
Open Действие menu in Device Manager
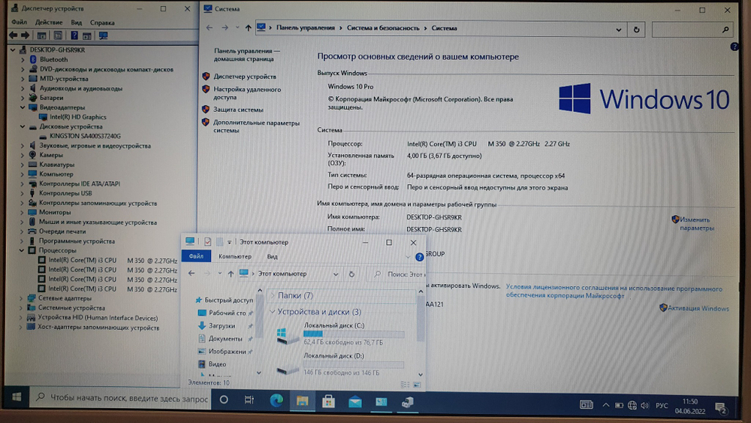point(49,22)
